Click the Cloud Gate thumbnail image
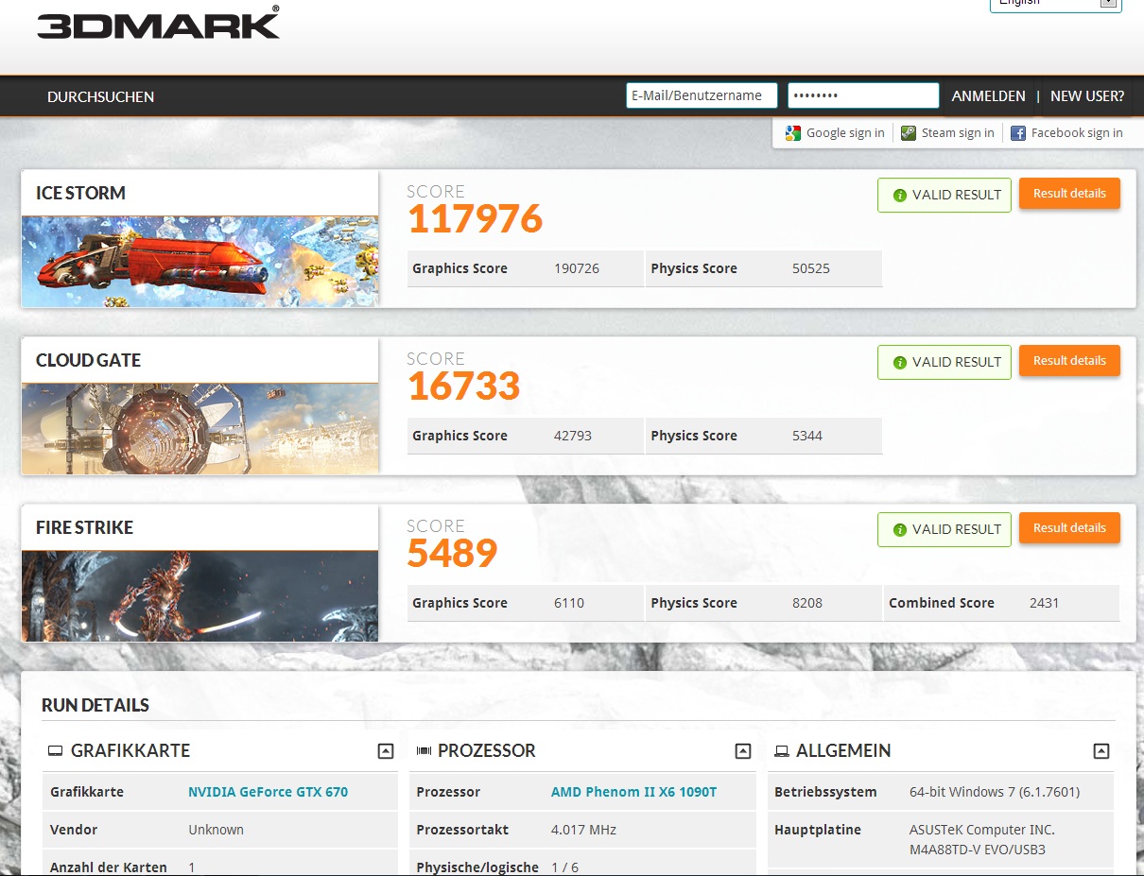Viewport: 1144px width, 876px height. 199,428
